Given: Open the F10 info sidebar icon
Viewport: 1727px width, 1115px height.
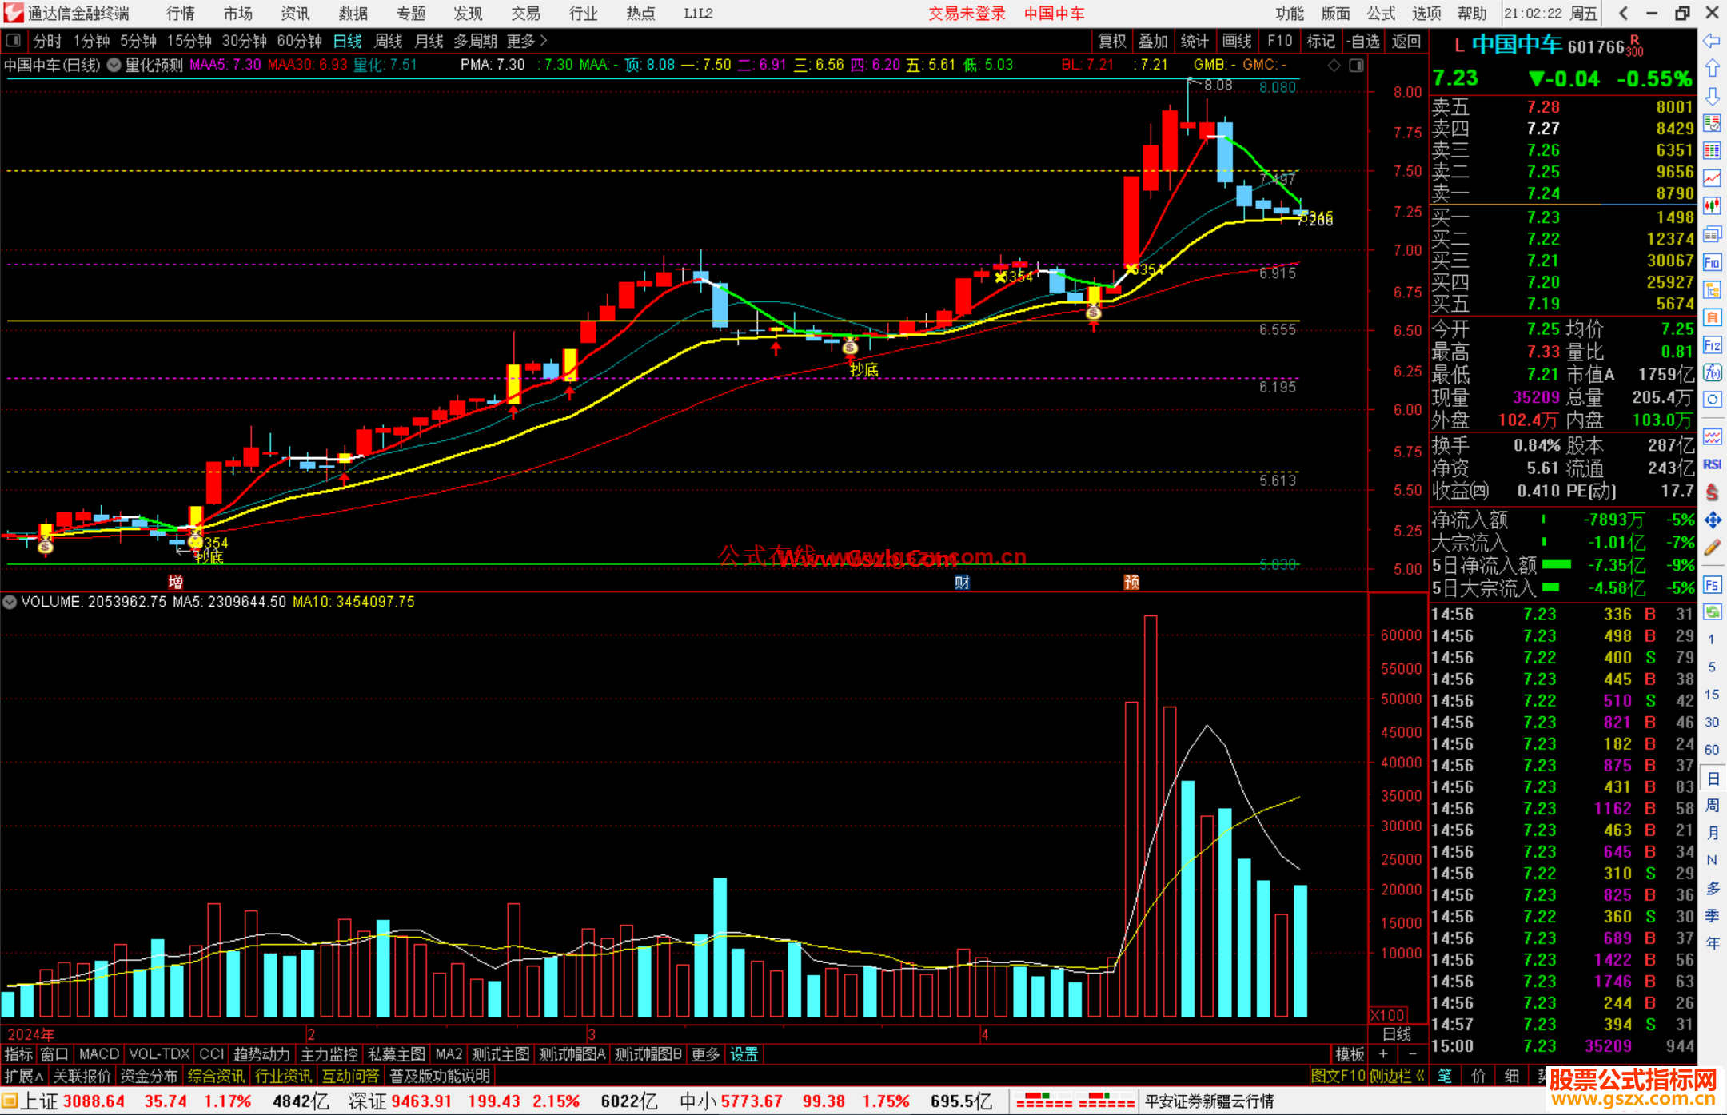Looking at the screenshot, I should pos(1712,262).
